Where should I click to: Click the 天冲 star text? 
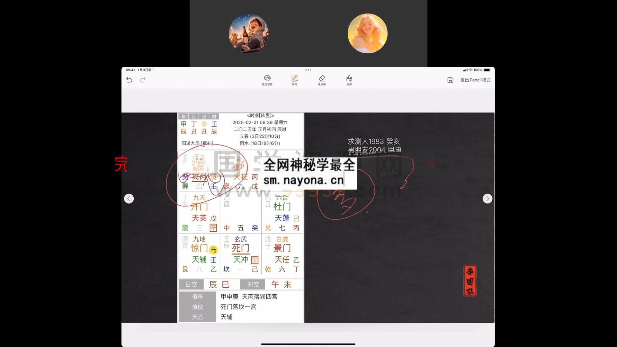tap(241, 260)
